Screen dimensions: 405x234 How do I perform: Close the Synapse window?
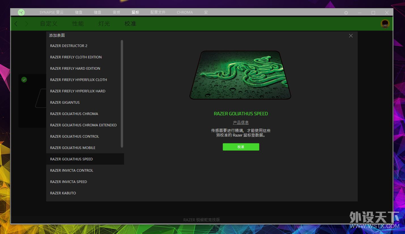[x=387, y=13]
